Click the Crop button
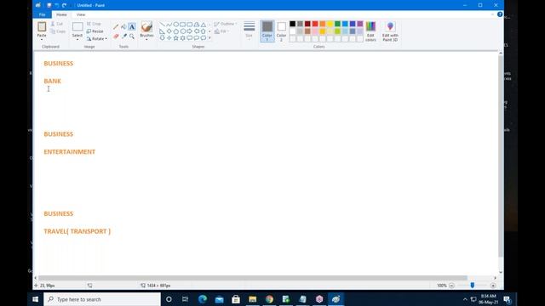The image size is (545, 306). pyautogui.click(x=94, y=24)
